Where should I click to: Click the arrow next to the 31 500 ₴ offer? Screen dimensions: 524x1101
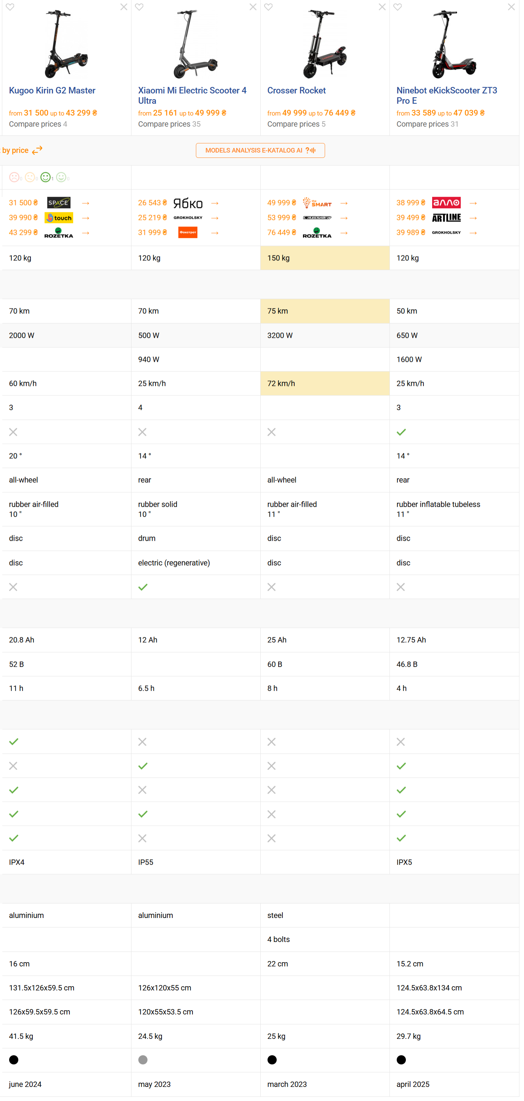[x=86, y=203]
